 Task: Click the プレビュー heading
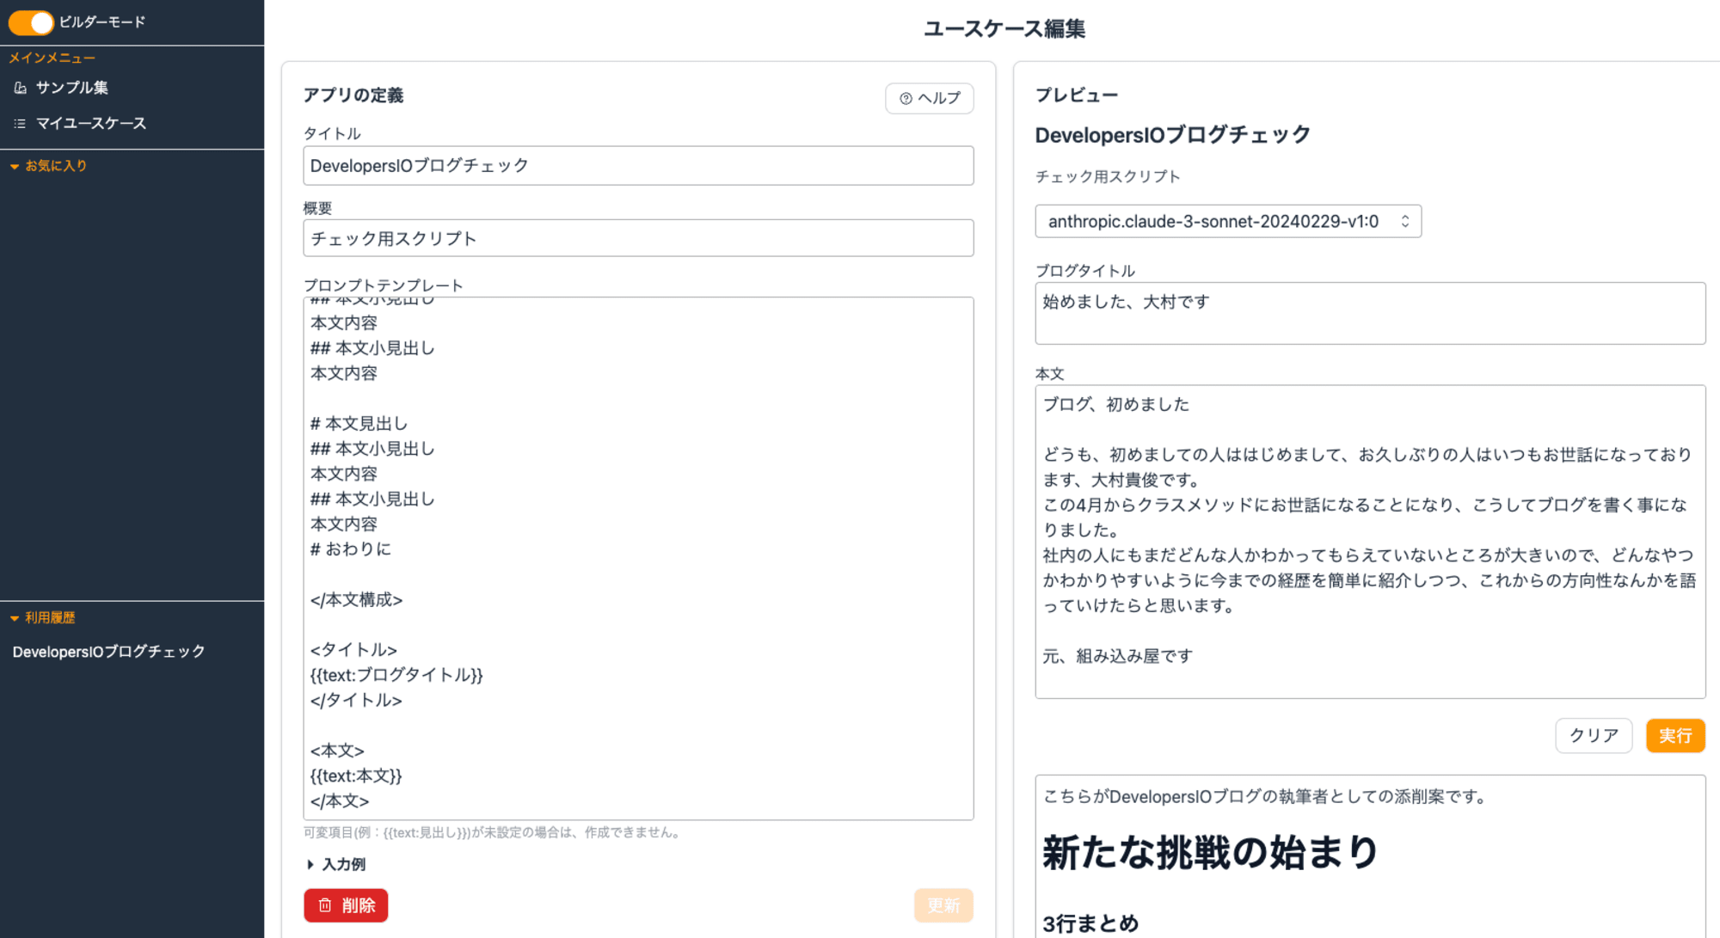click(1077, 95)
